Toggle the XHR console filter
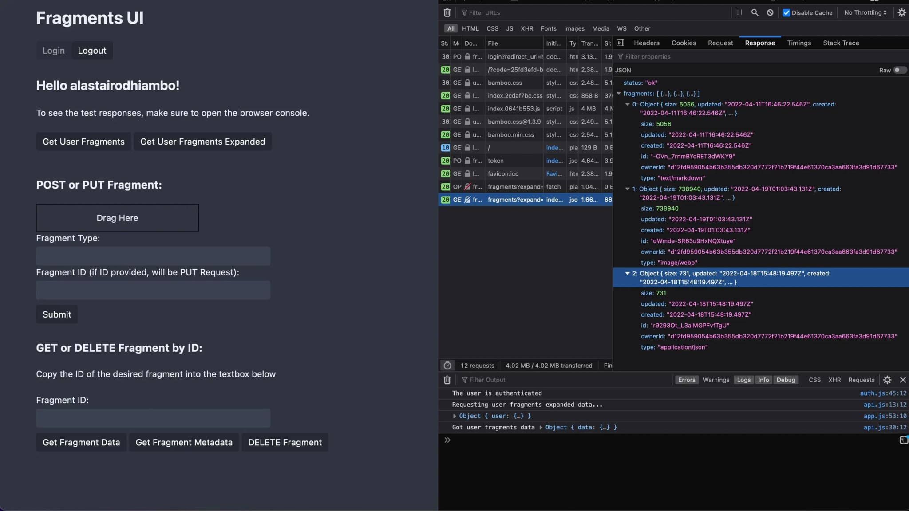The width and height of the screenshot is (909, 511). coord(834,380)
